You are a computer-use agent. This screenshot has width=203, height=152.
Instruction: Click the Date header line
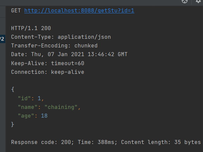69,54
